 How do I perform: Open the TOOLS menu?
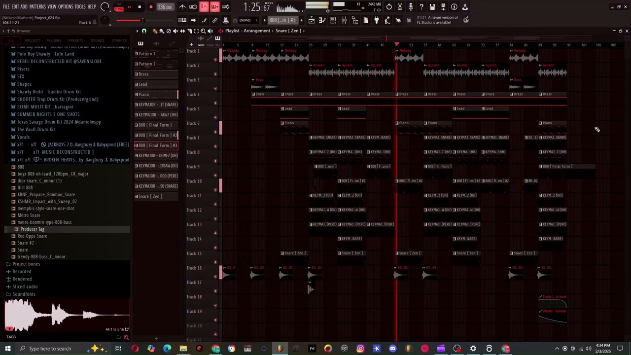pyautogui.click(x=80, y=7)
